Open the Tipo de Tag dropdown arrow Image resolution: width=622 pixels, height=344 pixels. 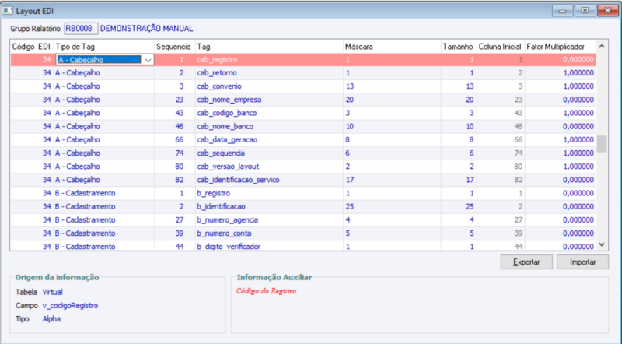click(148, 60)
